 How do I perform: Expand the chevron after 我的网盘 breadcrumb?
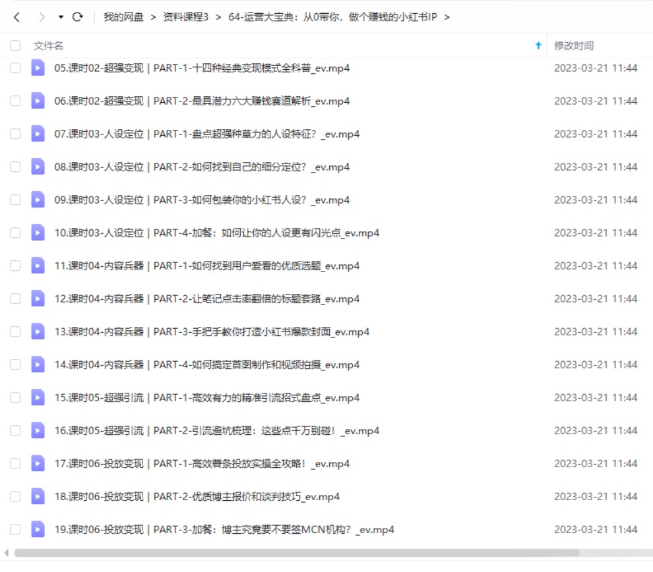point(153,17)
